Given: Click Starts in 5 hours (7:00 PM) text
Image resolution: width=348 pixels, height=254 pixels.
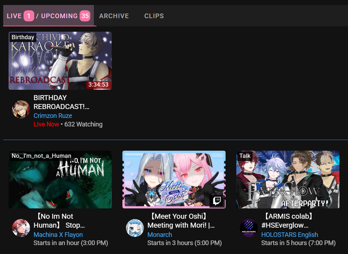Looking at the screenshot, I should coord(298,243).
